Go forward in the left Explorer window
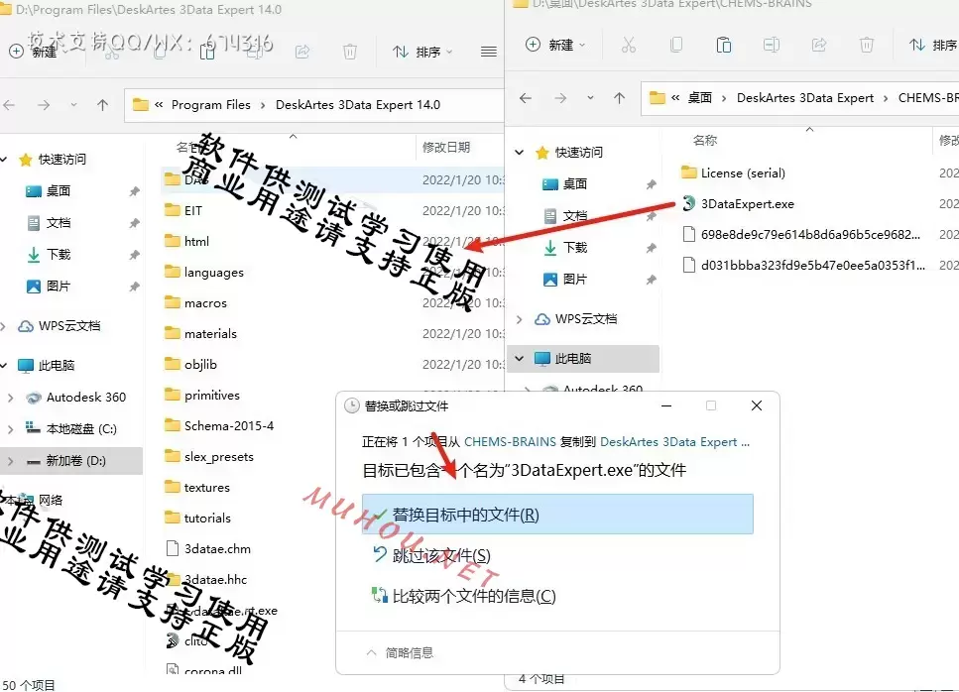 (44, 104)
